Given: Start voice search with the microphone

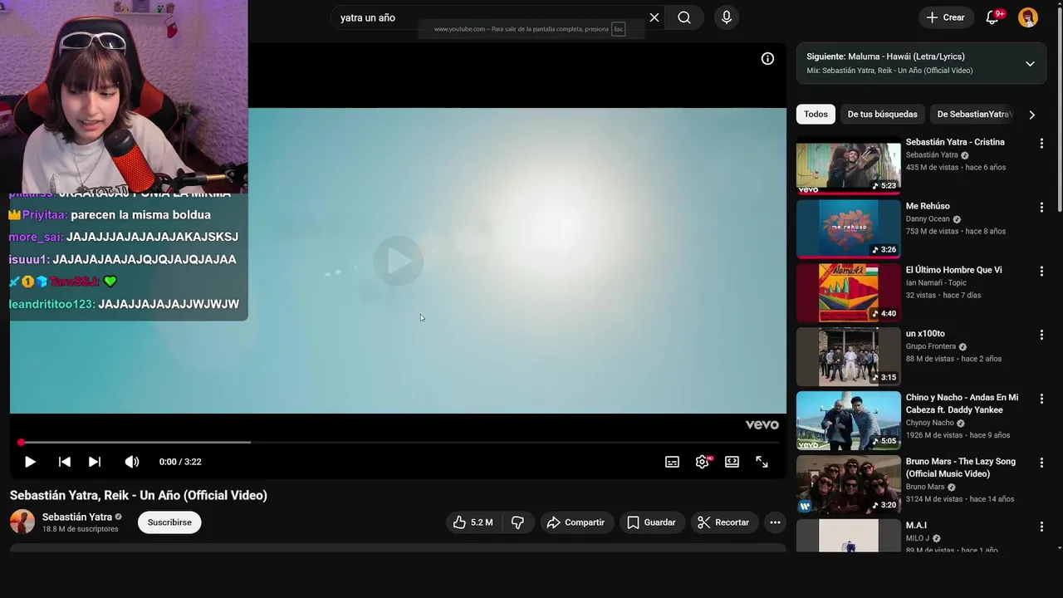Looking at the screenshot, I should [727, 17].
